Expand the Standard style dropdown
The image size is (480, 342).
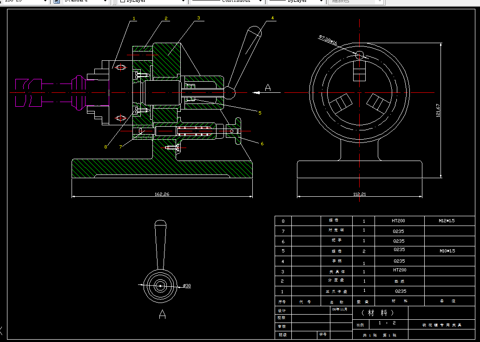(x=105, y=1)
